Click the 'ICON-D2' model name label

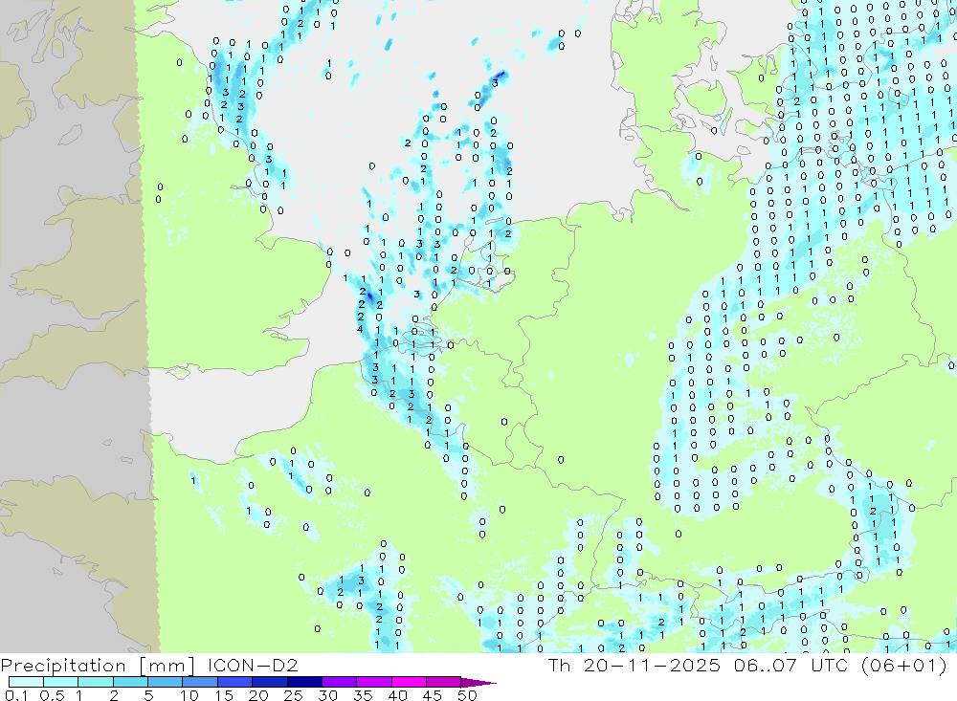click(x=253, y=665)
